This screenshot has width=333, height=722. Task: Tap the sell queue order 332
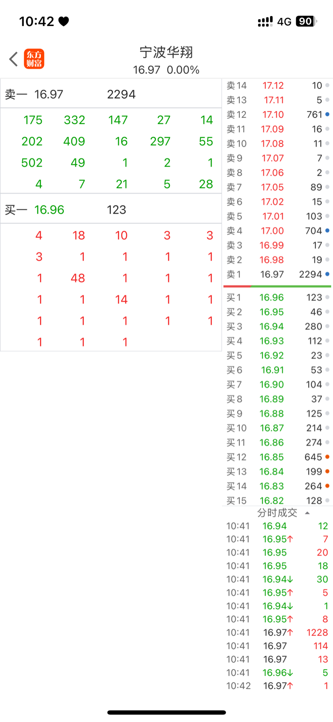[x=74, y=120]
